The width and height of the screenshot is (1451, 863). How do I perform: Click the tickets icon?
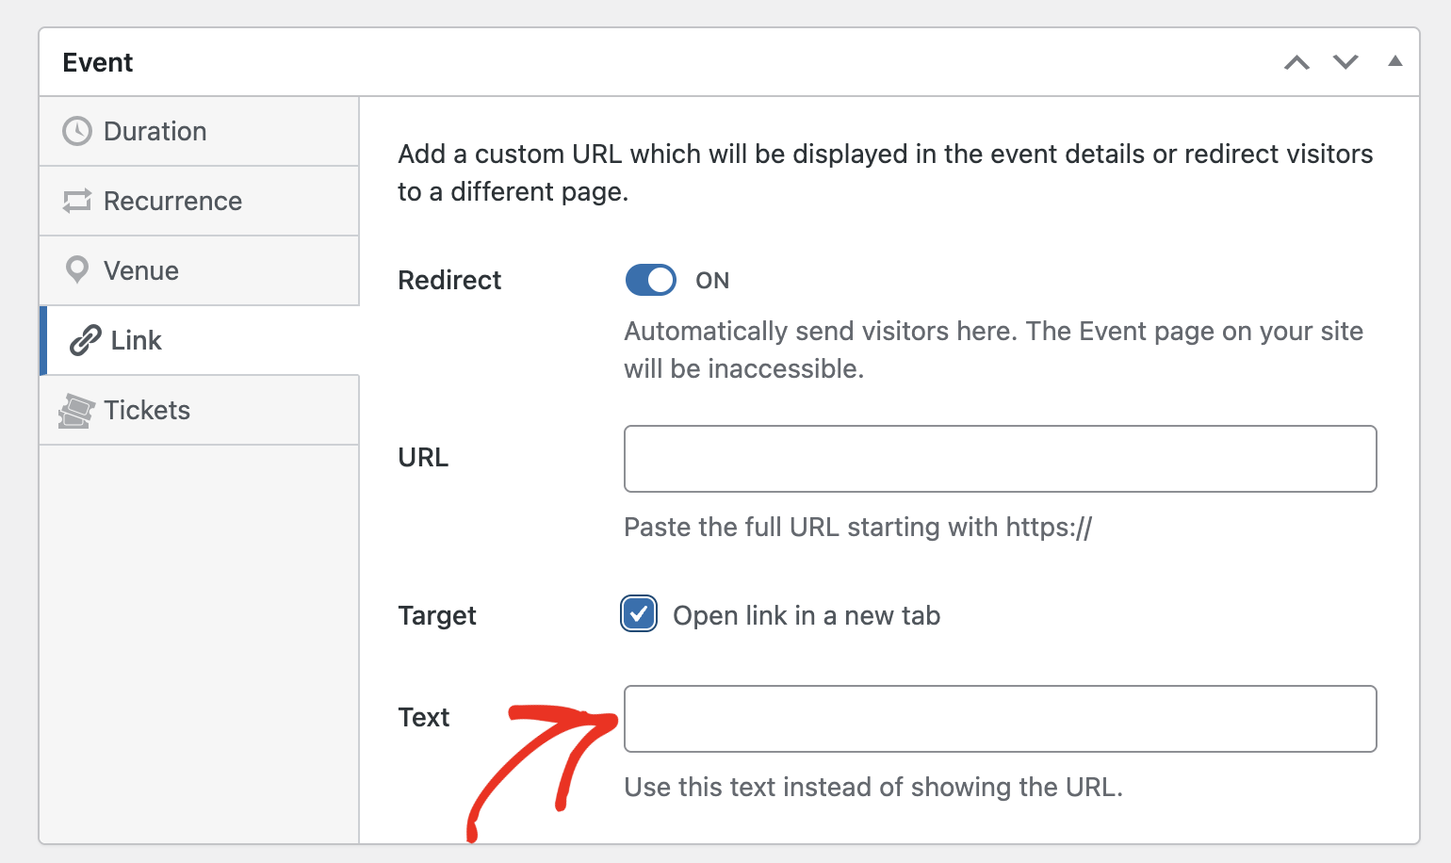click(76, 411)
